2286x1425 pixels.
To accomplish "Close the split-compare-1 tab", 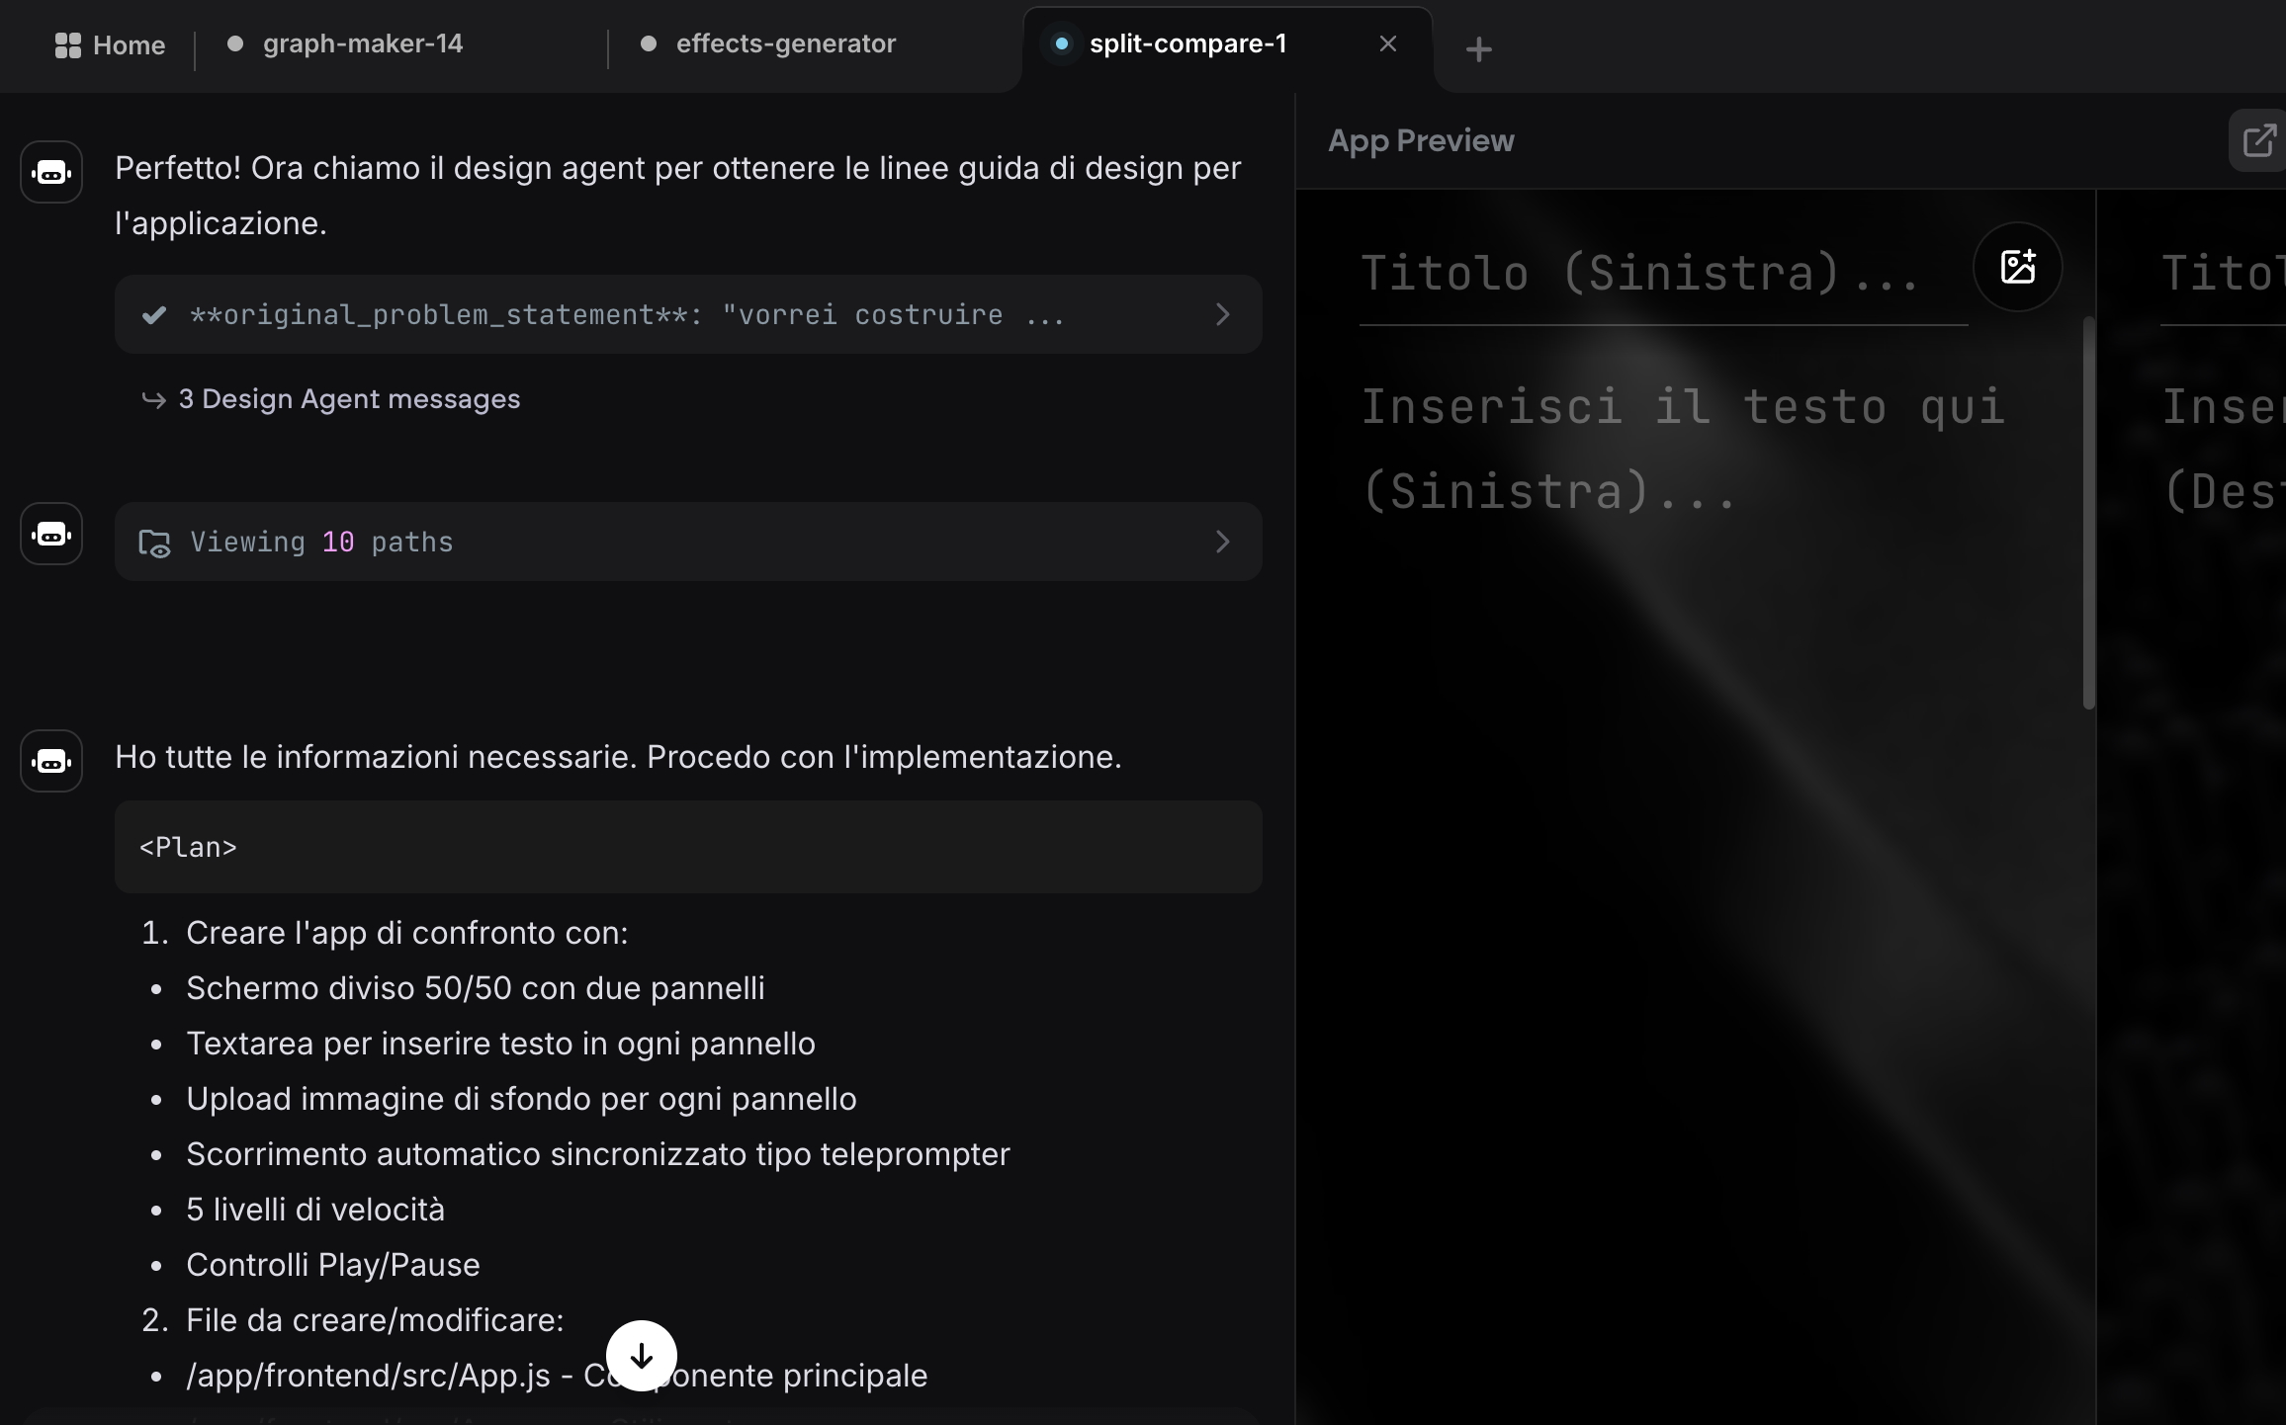I will pos(1387,44).
